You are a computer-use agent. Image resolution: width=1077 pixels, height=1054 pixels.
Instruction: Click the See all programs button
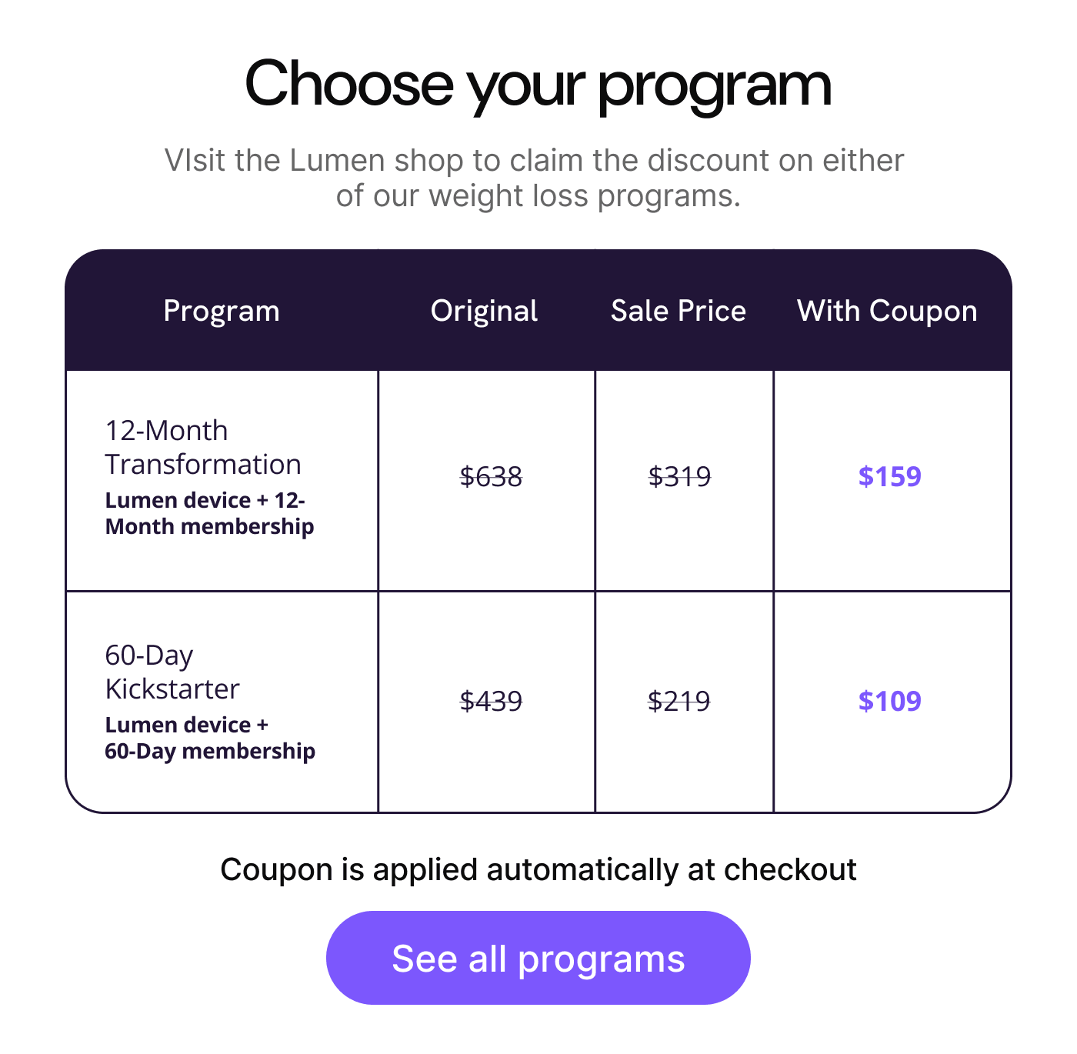coord(538,958)
